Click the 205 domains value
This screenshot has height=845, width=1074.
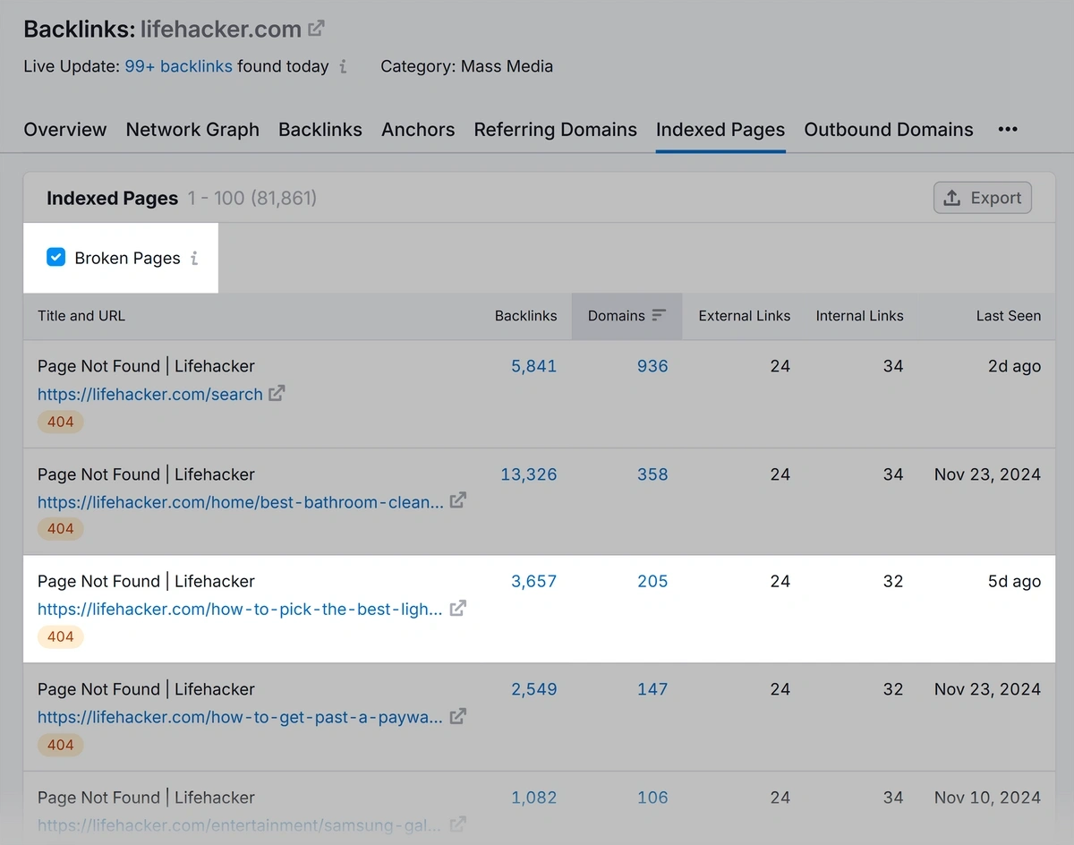click(x=652, y=581)
